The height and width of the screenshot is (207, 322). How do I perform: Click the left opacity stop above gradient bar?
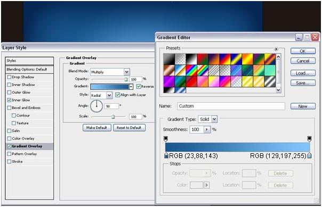coord(165,139)
